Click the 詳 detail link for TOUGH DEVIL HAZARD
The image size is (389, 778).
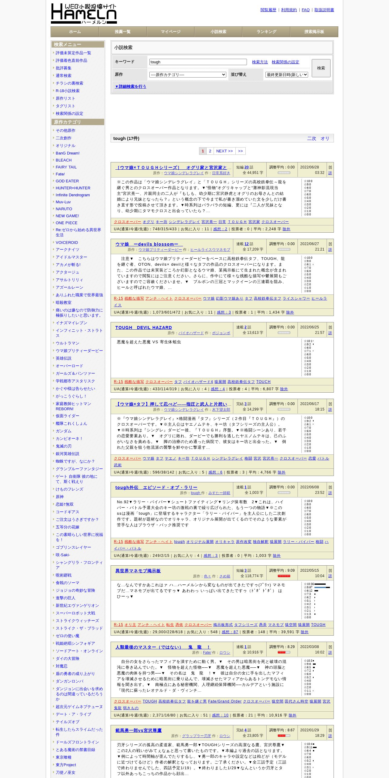pos(330,333)
